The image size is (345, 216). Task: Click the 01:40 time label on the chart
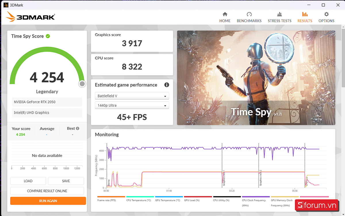coord(169,191)
